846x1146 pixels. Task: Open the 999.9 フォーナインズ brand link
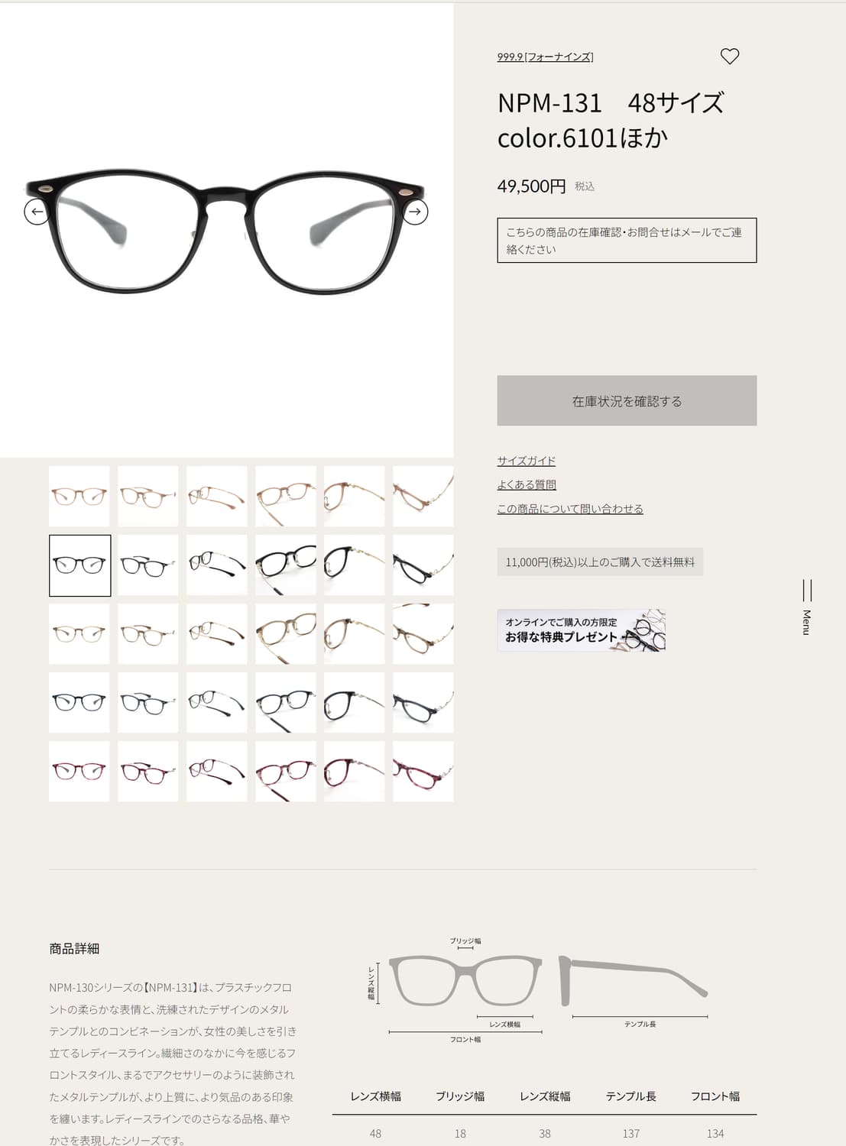[545, 57]
